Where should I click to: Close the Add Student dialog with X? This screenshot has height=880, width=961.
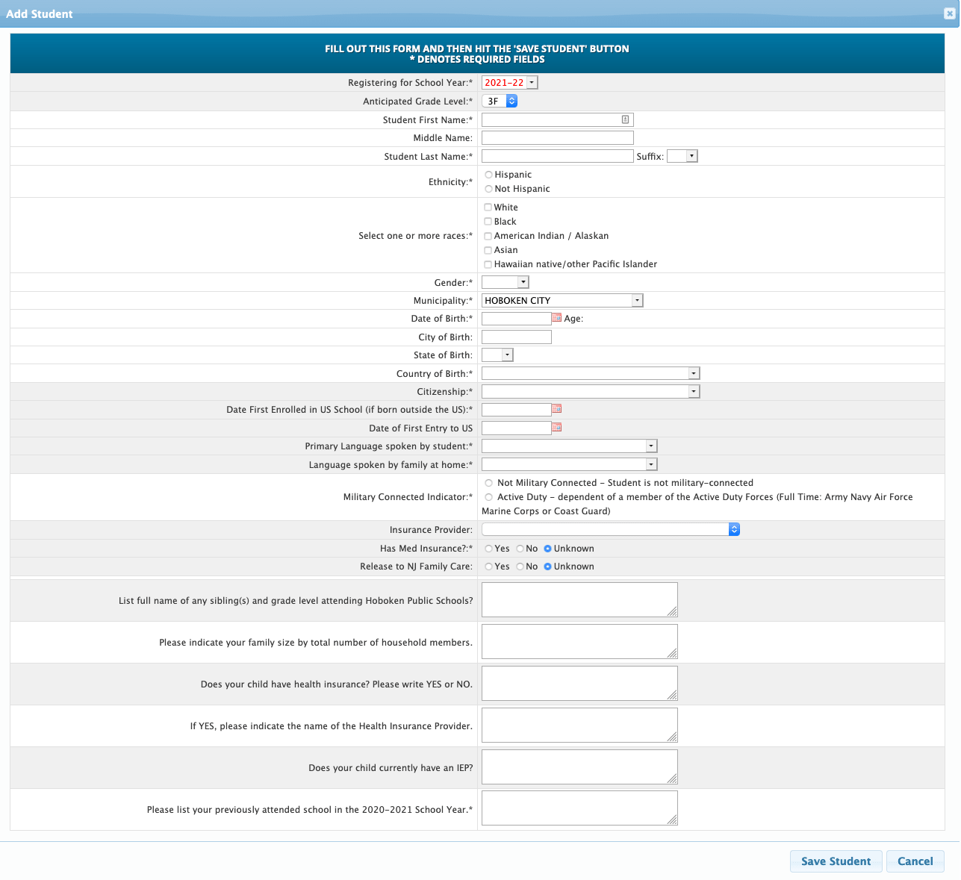click(x=948, y=13)
